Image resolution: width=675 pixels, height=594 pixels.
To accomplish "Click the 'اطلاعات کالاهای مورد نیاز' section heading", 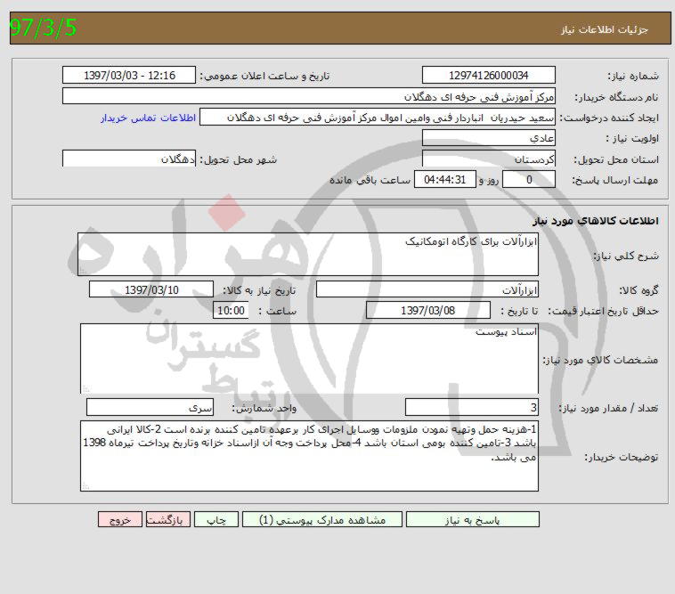I will [x=596, y=221].
